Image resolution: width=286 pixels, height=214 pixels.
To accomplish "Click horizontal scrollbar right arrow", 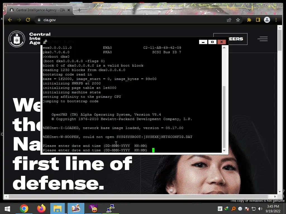I will [275, 196].
